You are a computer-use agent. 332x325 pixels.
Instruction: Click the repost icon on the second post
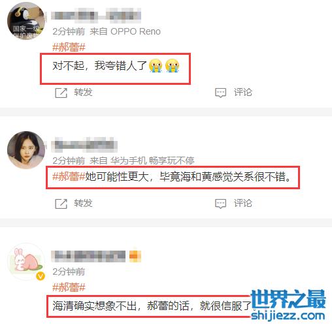(61, 204)
